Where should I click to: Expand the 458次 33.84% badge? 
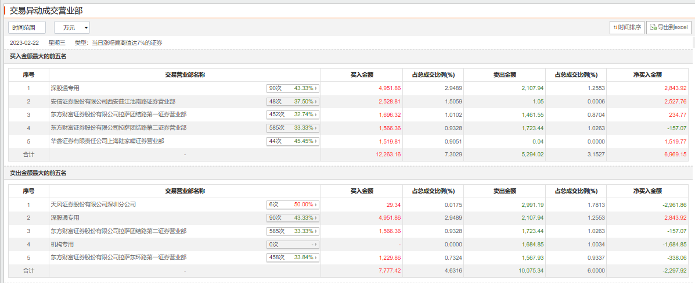click(x=293, y=257)
